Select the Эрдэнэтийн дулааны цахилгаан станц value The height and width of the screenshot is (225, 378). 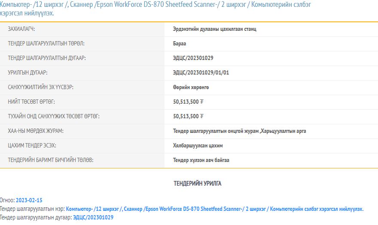click(215, 29)
